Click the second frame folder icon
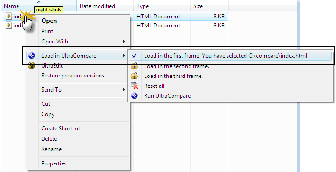 point(135,66)
